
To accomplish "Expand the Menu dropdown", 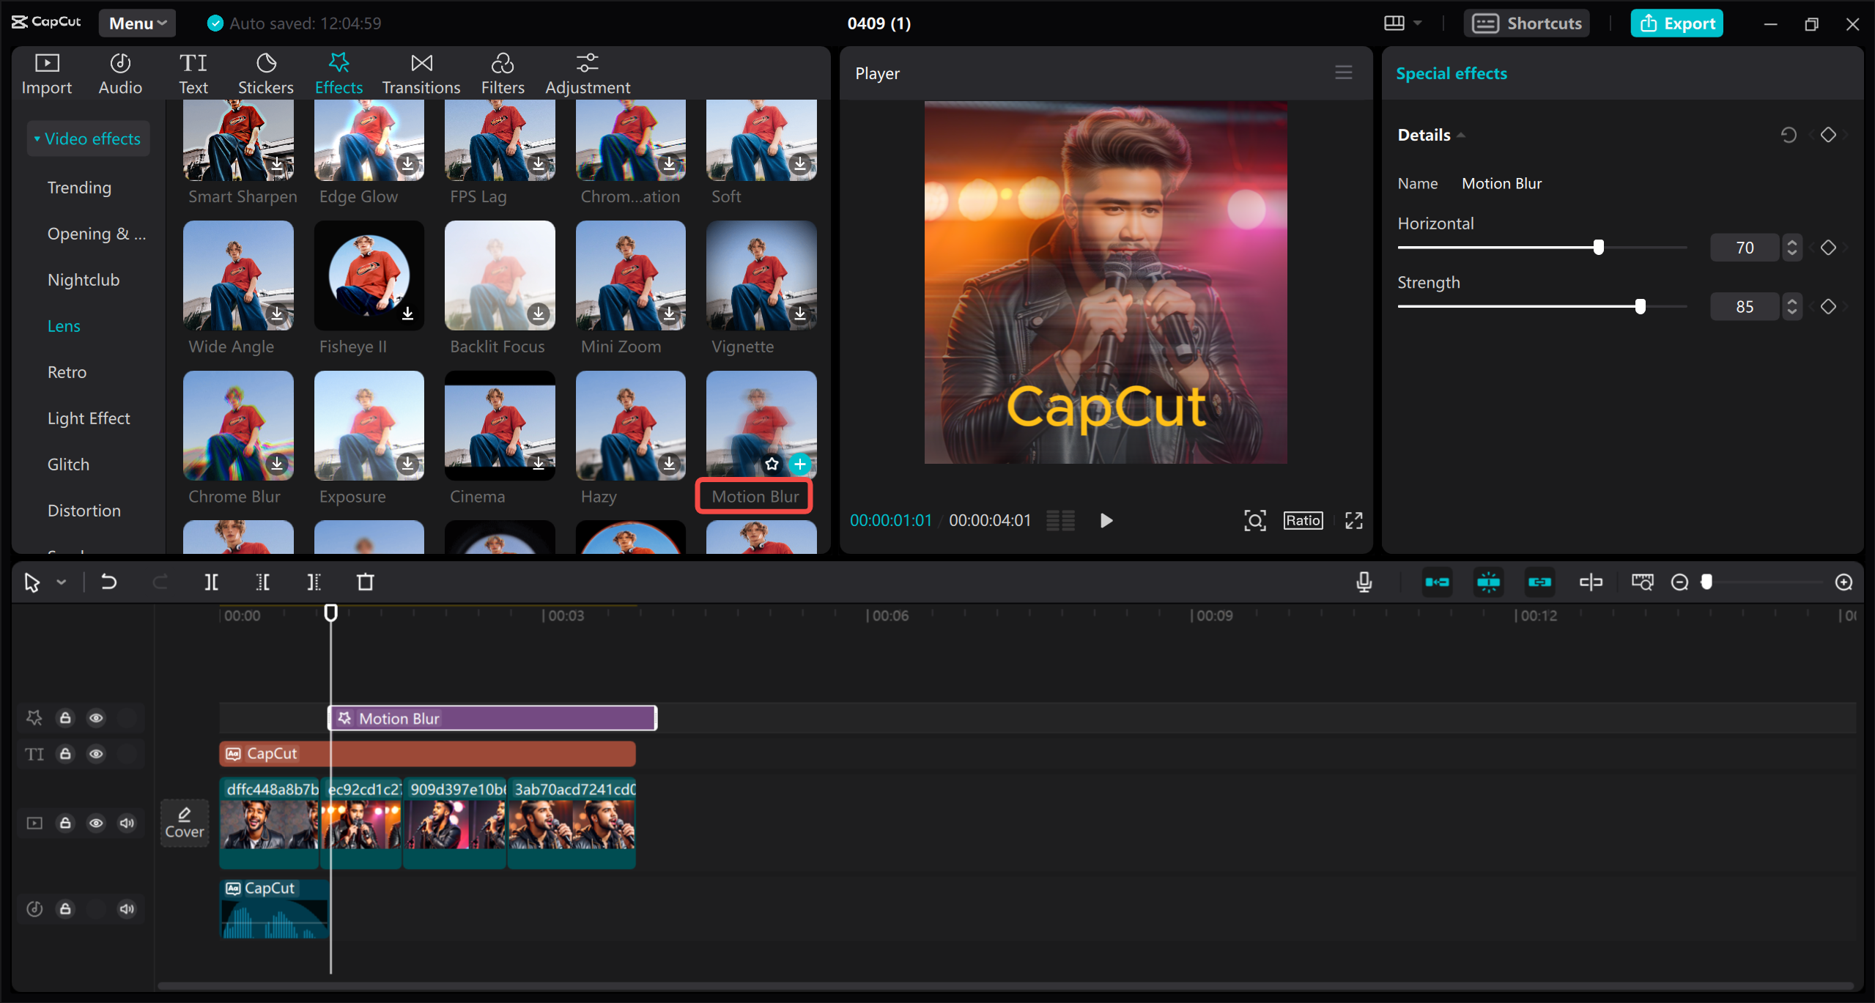I will point(136,23).
